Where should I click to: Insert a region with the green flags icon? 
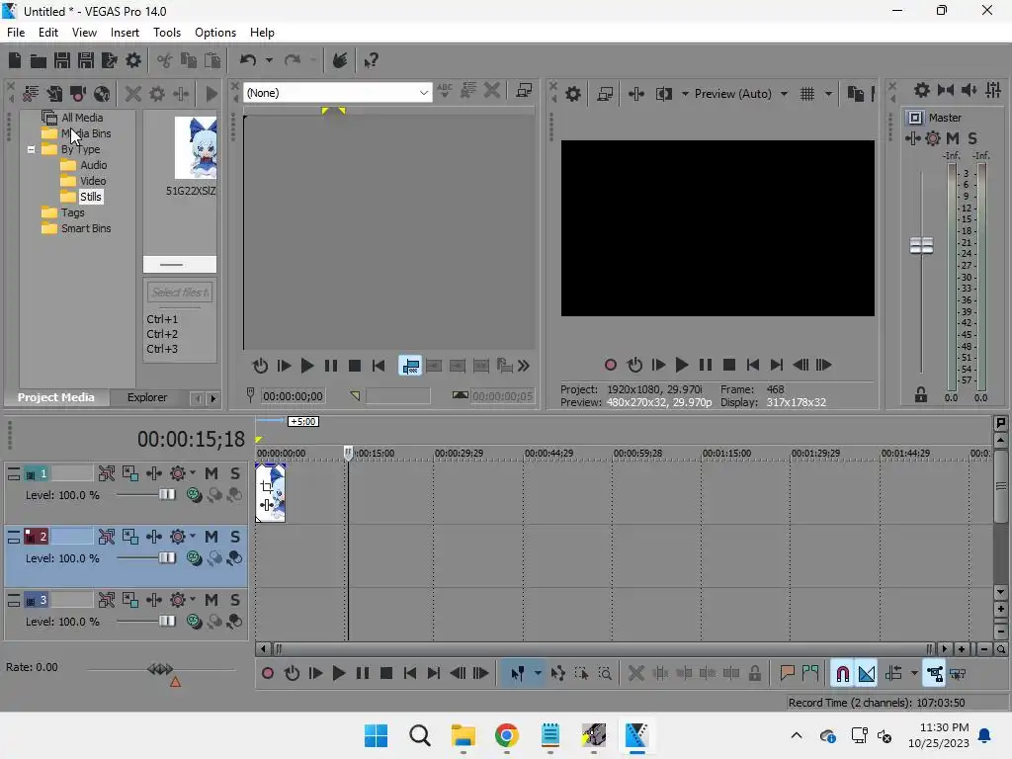pos(810,674)
